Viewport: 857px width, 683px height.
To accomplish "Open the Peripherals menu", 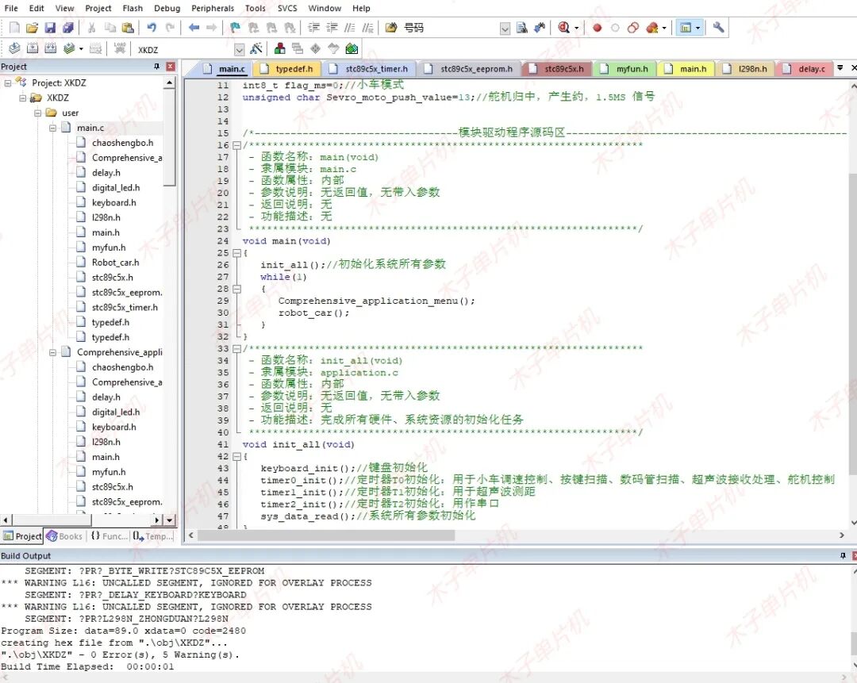I will (213, 8).
